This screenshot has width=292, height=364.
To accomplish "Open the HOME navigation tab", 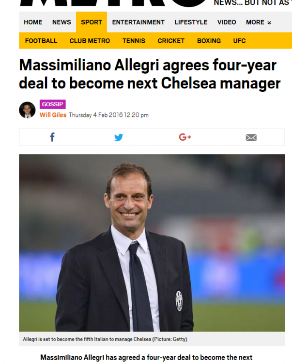I will coord(33,22).
